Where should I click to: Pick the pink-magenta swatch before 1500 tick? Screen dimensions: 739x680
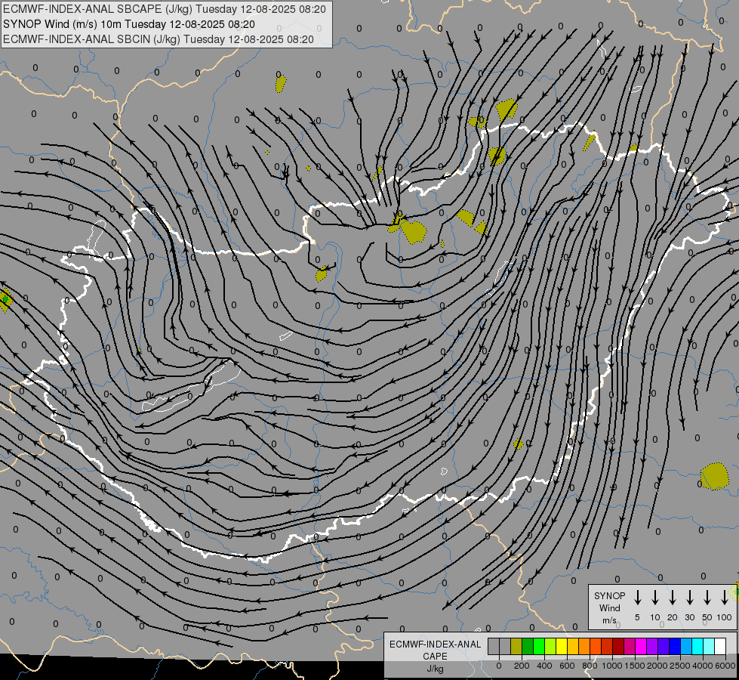(x=630, y=647)
